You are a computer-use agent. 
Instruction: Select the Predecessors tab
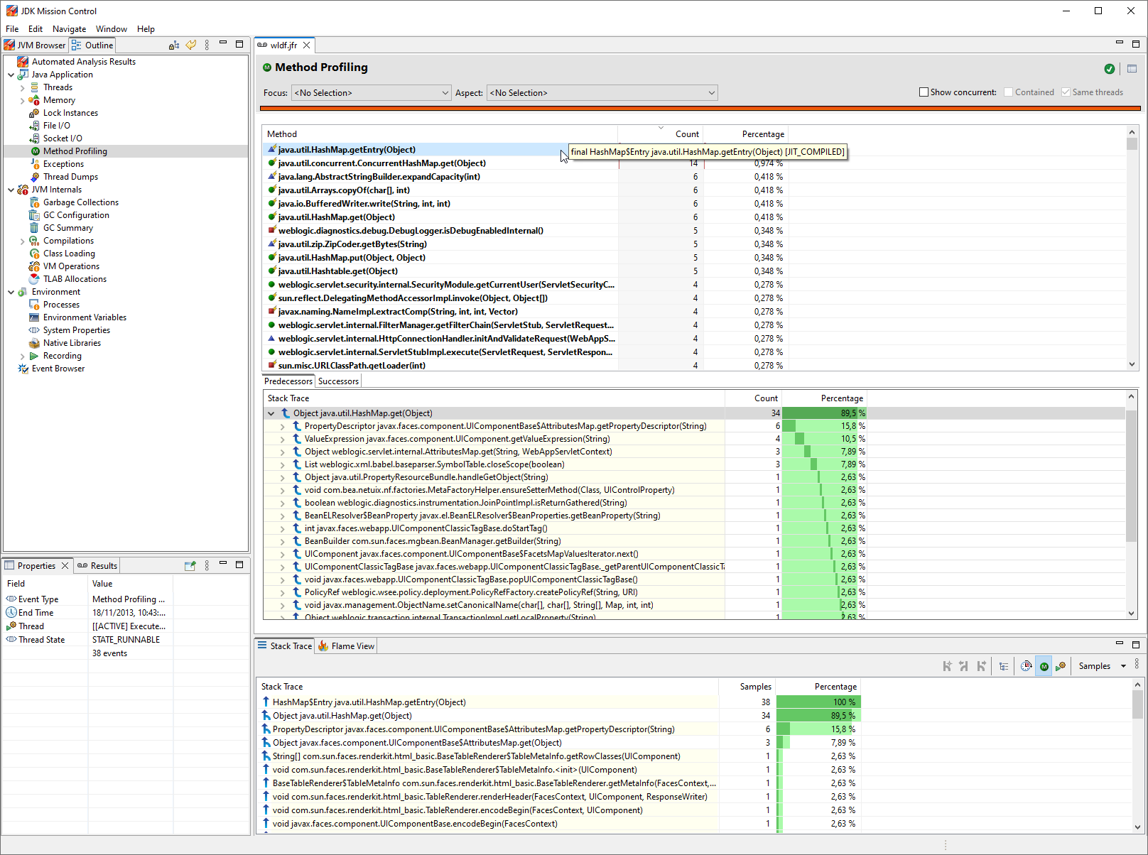point(288,381)
